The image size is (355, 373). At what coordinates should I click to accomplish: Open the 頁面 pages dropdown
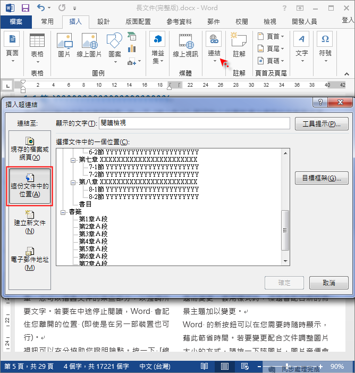click(12, 47)
